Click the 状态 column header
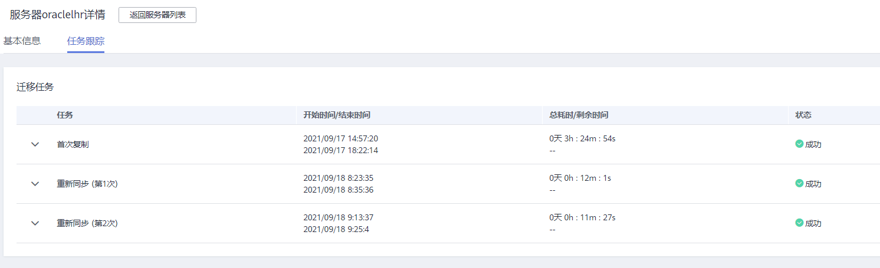Screen dimensions: 880x268 (803, 115)
